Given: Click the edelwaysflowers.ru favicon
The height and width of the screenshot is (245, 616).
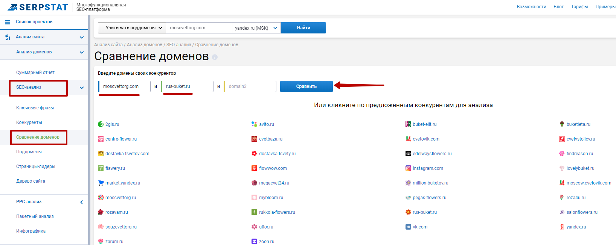Looking at the screenshot, I should point(408,154).
